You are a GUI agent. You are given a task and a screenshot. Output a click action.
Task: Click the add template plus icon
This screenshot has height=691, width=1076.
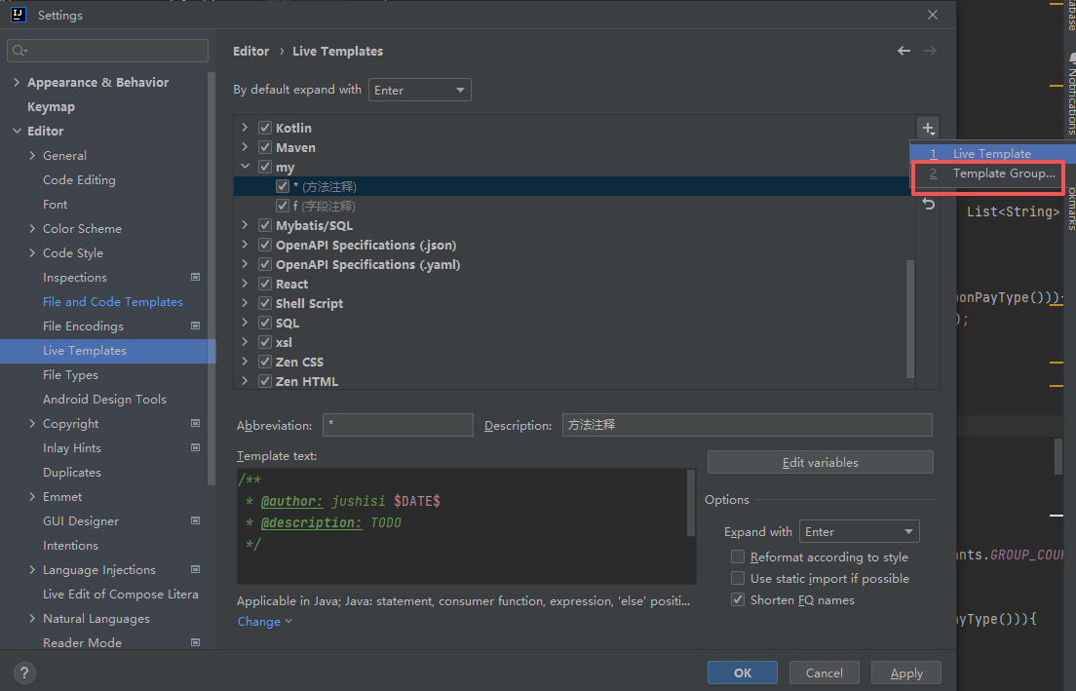[x=928, y=129]
